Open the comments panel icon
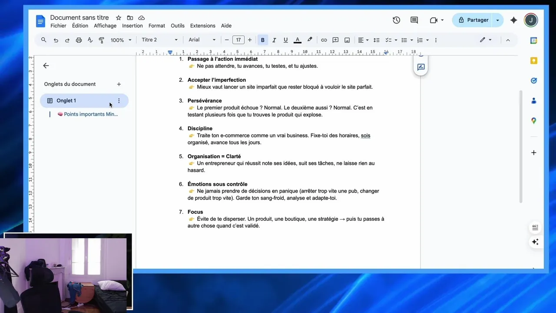 click(x=414, y=20)
